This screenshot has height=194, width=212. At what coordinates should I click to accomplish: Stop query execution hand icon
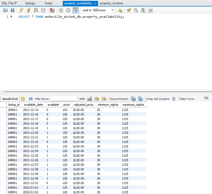[x=43, y=10]
